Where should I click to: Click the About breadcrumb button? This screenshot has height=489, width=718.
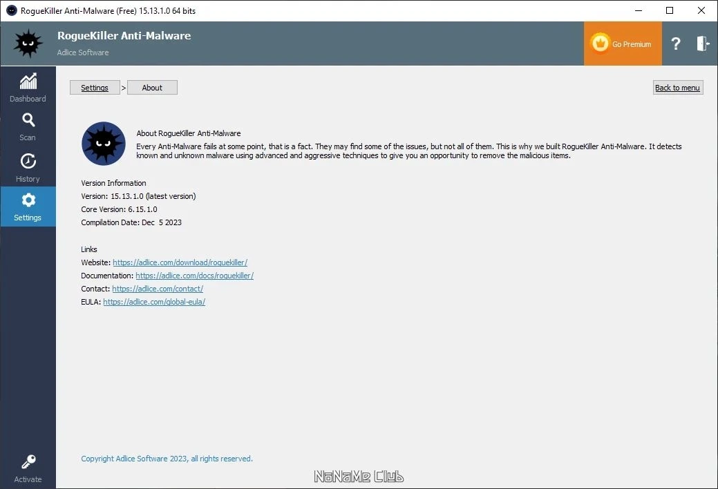pos(152,88)
